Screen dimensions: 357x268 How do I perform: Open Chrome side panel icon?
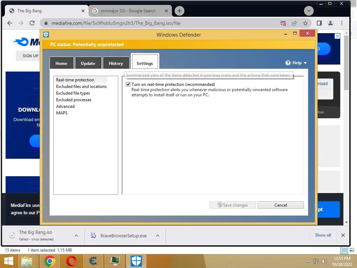click(x=319, y=23)
